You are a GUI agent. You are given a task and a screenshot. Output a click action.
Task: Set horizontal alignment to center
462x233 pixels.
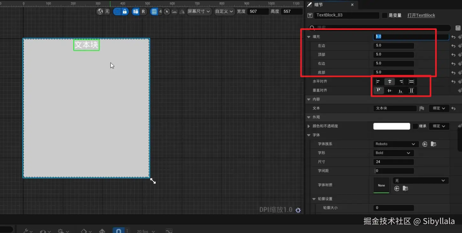[390, 82]
